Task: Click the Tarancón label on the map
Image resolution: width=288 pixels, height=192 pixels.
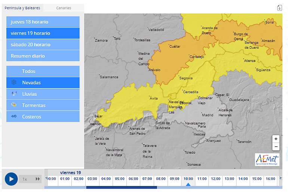Action: [x=244, y=141]
